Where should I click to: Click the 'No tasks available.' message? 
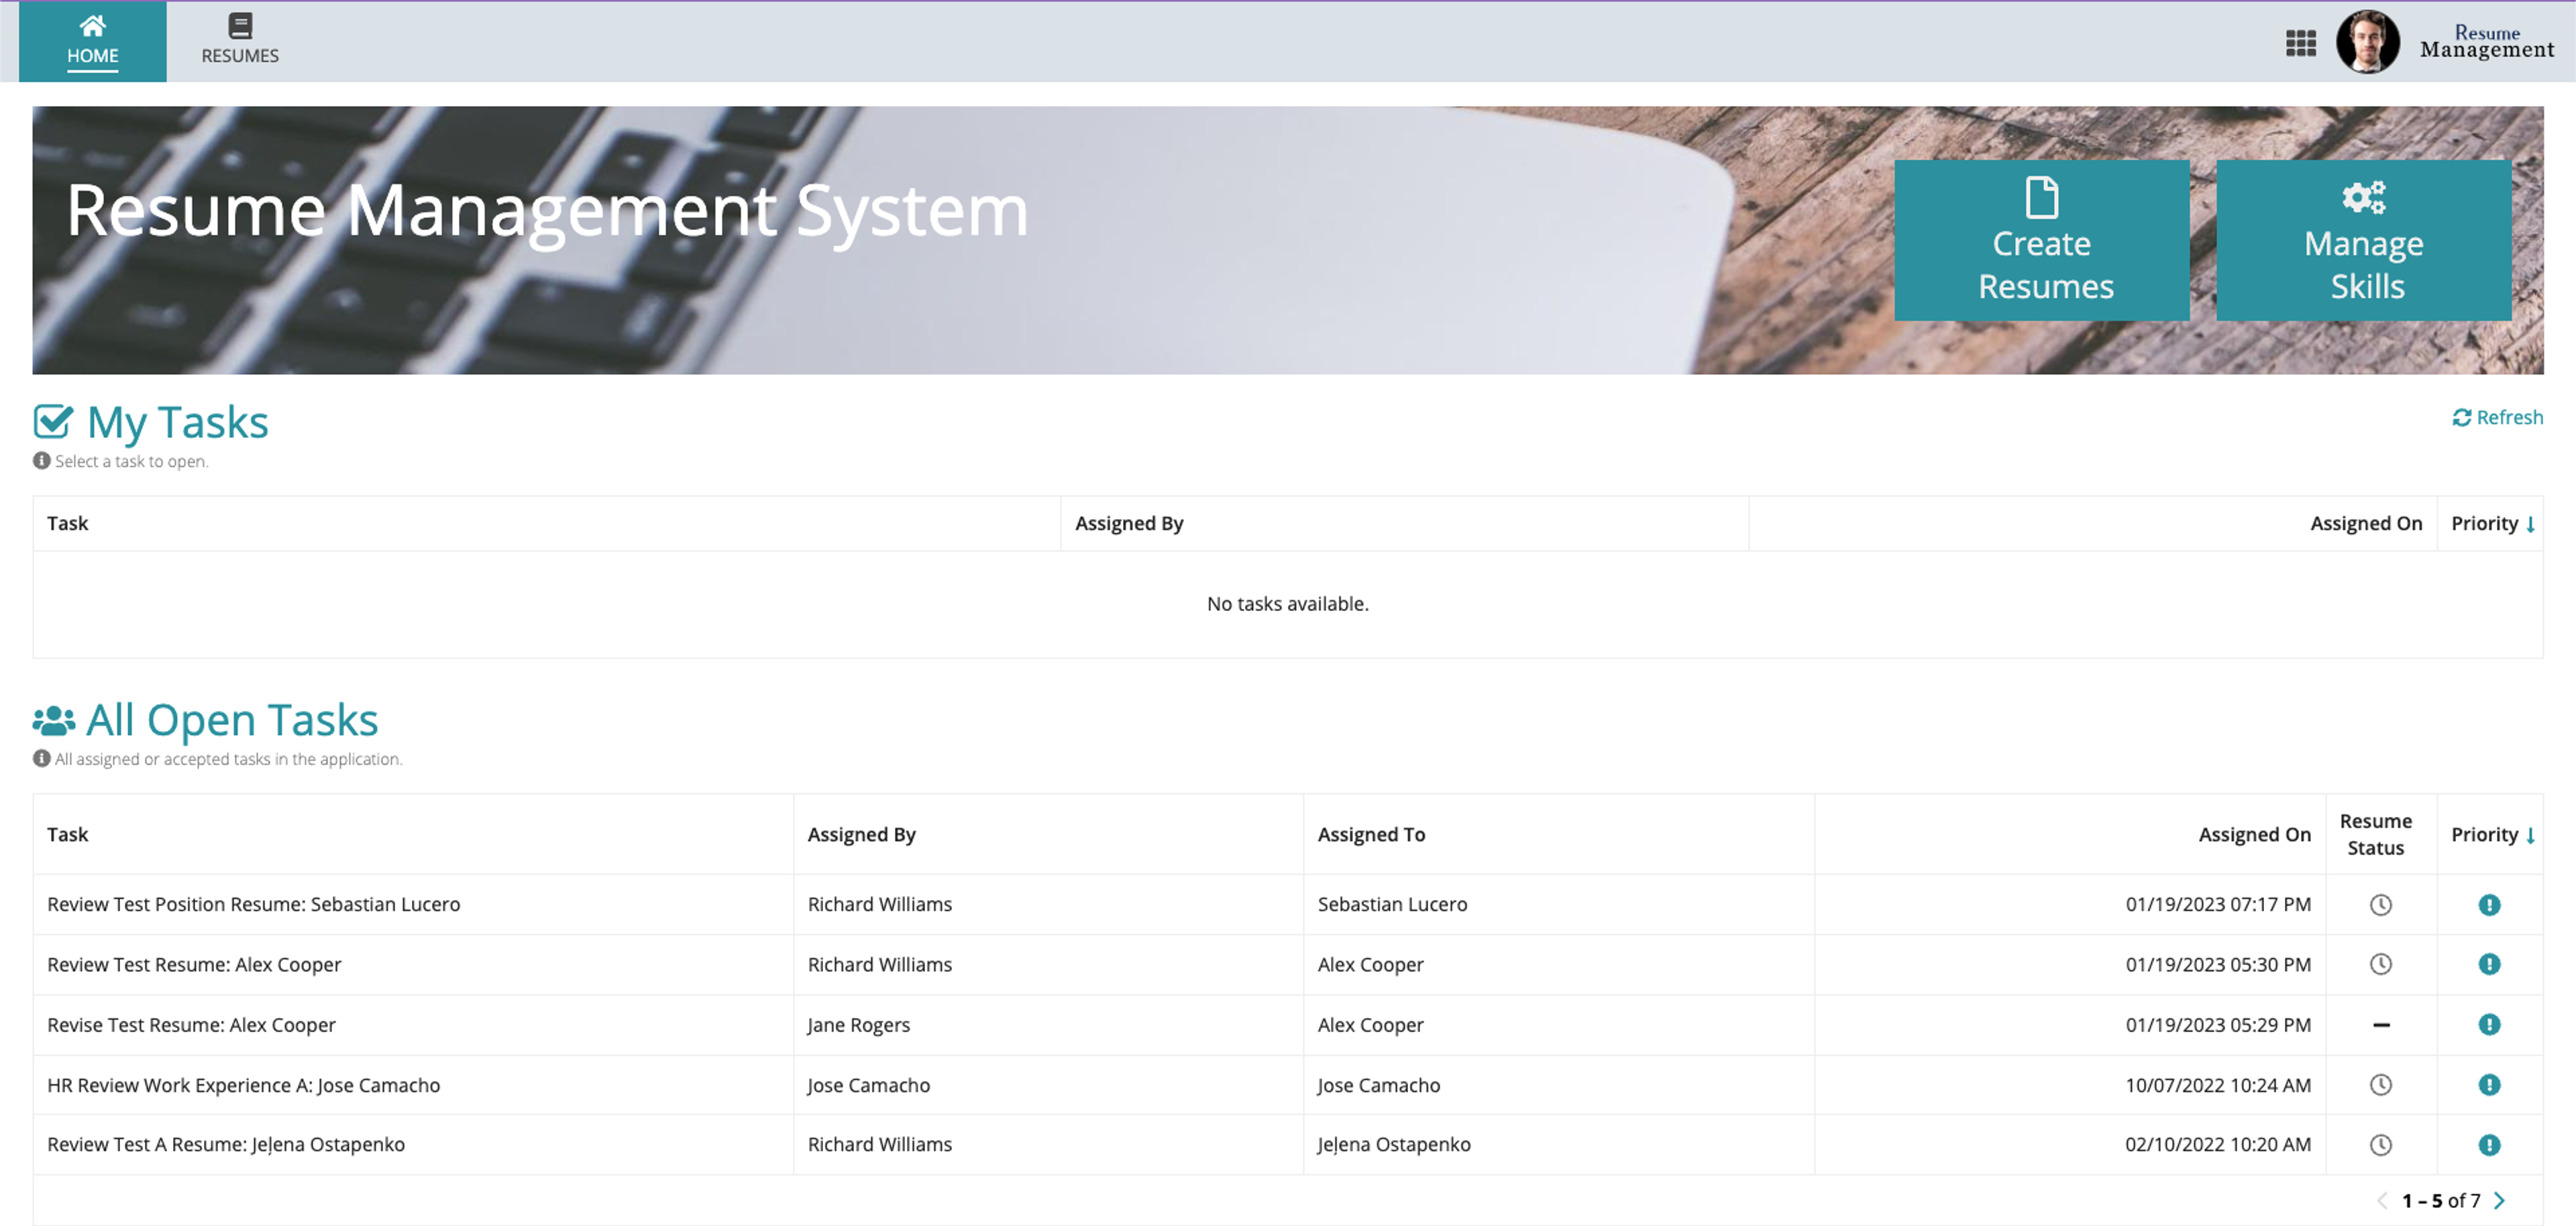click(x=1287, y=603)
